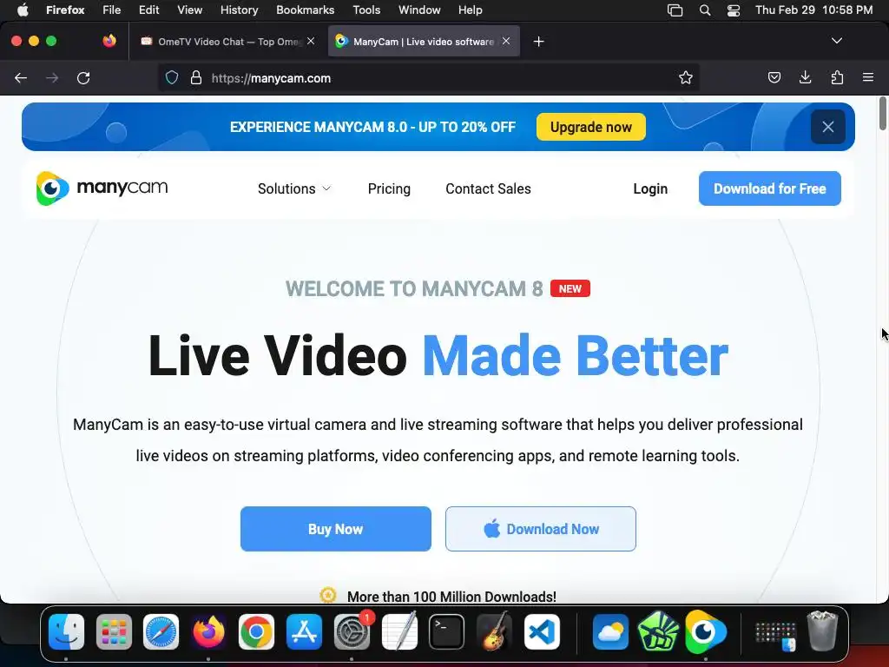Expand the Solutions dropdown menu
The image size is (889, 667).
[x=294, y=188]
